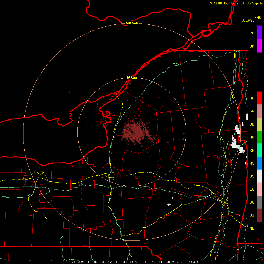Click the 'NEXLAB-College of DuPage' text
This screenshot has width=264, height=264.
[x=234, y=3]
